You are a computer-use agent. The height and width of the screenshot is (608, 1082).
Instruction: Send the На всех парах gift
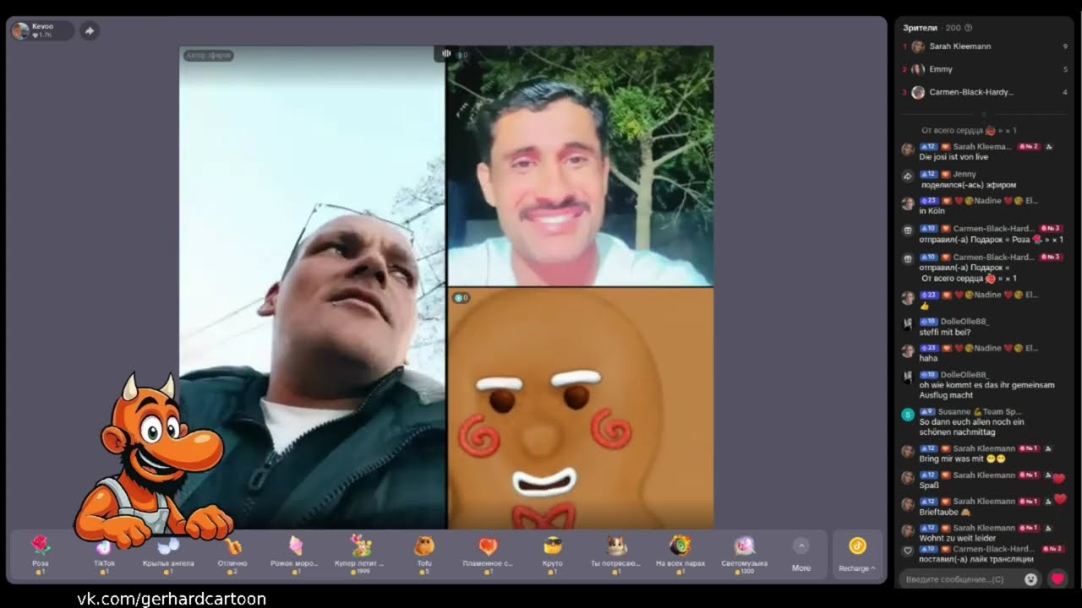click(680, 555)
